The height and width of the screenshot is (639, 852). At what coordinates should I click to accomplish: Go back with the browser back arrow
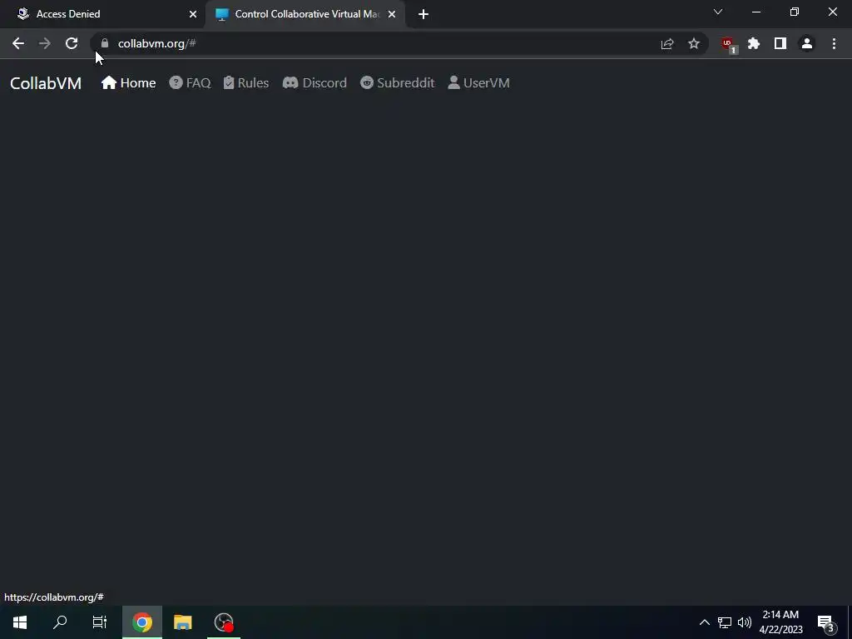(x=18, y=43)
